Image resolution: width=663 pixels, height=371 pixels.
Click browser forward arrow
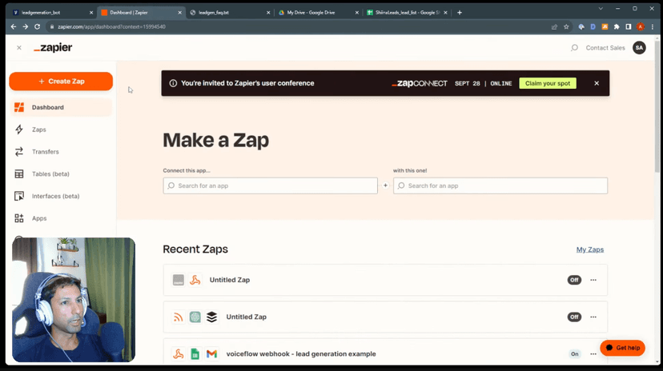tap(26, 26)
